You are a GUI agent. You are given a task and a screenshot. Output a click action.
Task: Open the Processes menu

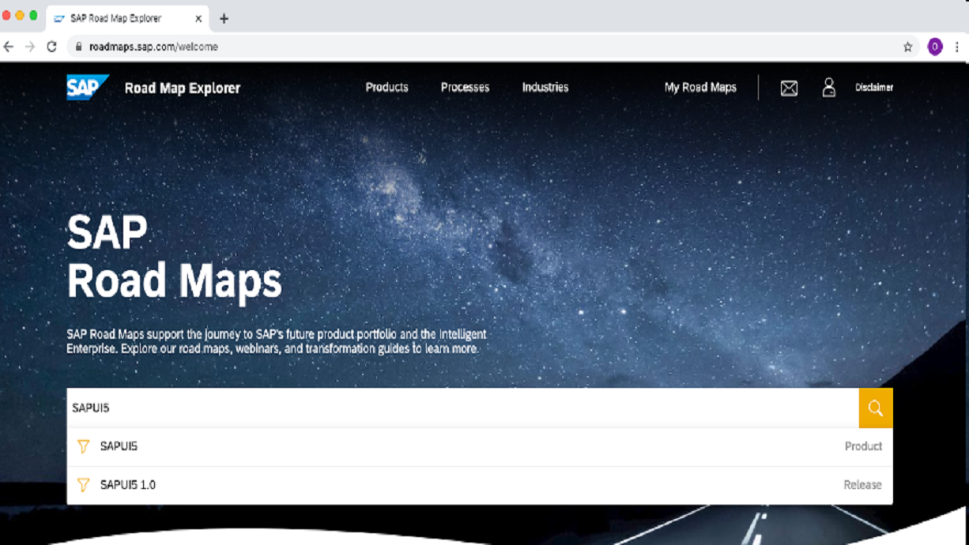[465, 88]
